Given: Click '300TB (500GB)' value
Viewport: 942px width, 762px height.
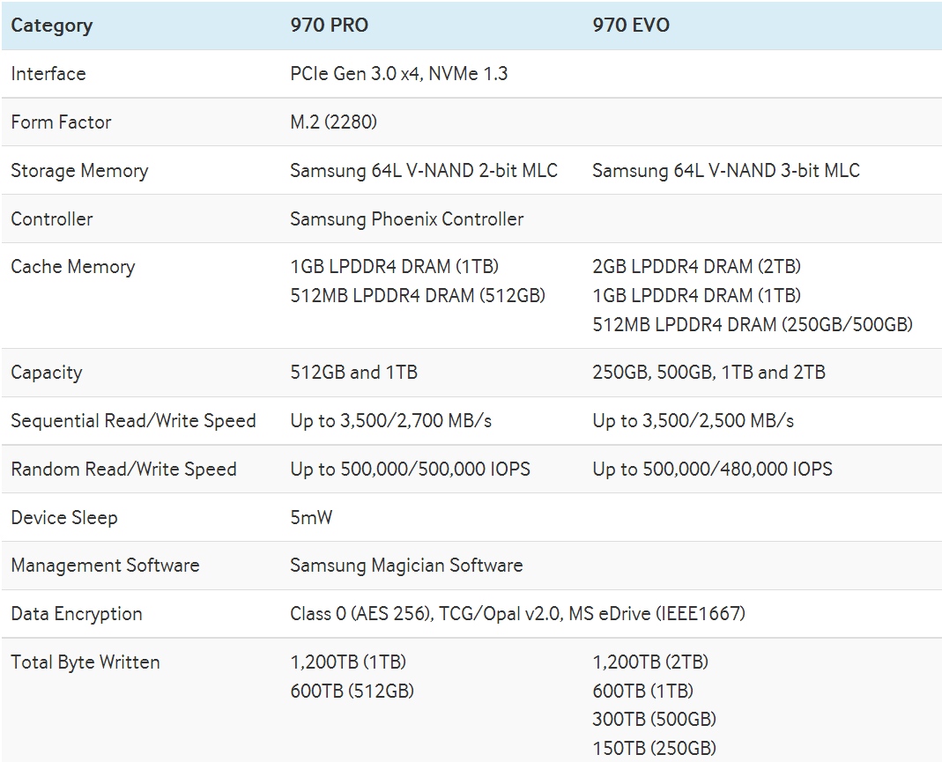Looking at the screenshot, I should coord(654,719).
